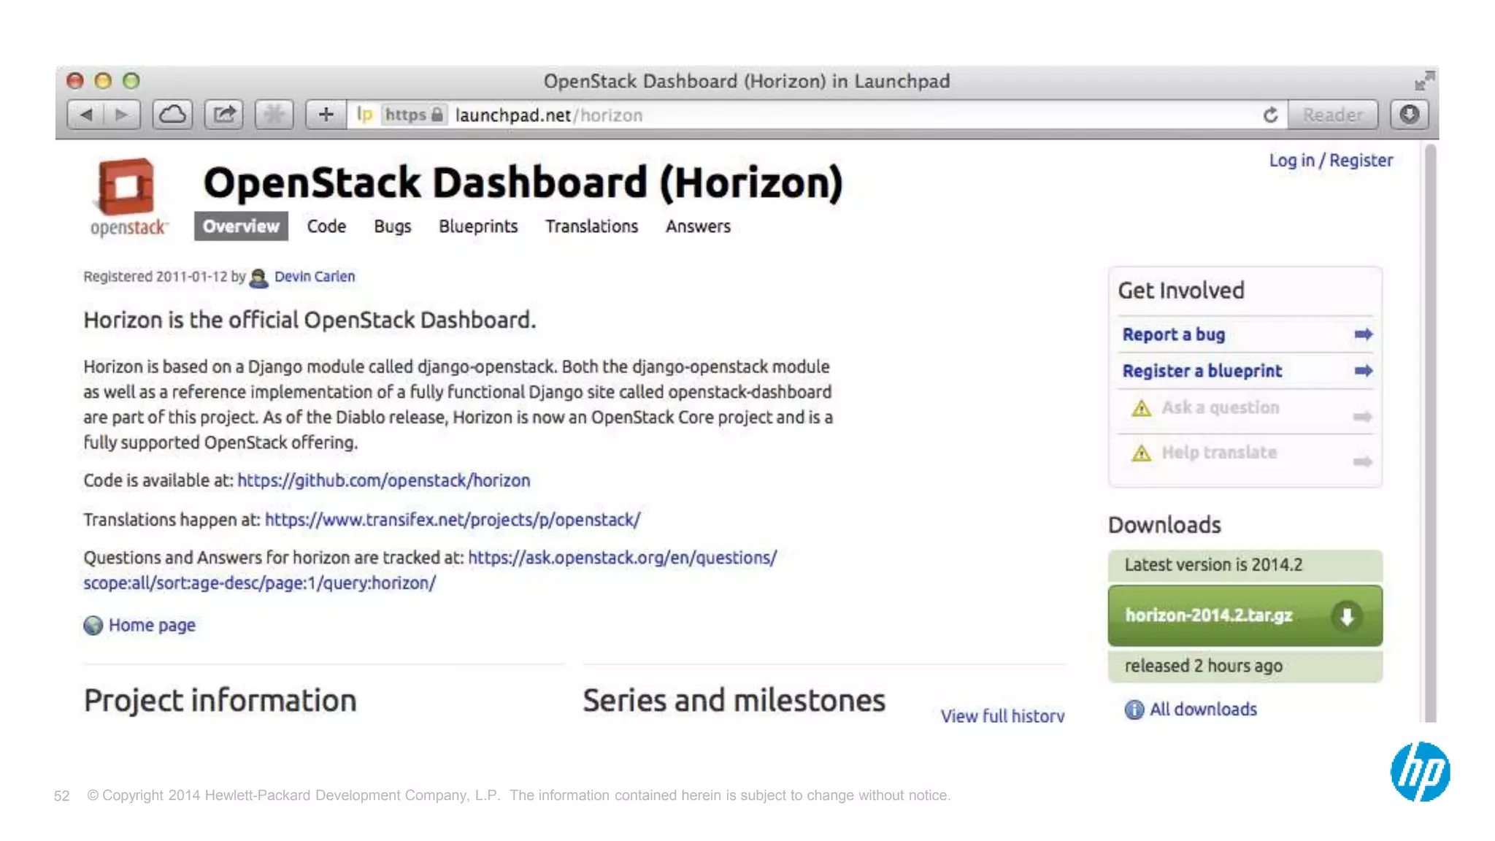Click the Share icon in toolbar
This screenshot has height=841, width=1495.
click(223, 115)
